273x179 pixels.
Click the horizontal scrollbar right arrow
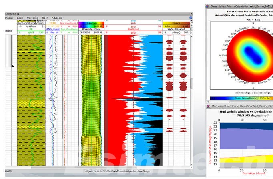click(191, 168)
